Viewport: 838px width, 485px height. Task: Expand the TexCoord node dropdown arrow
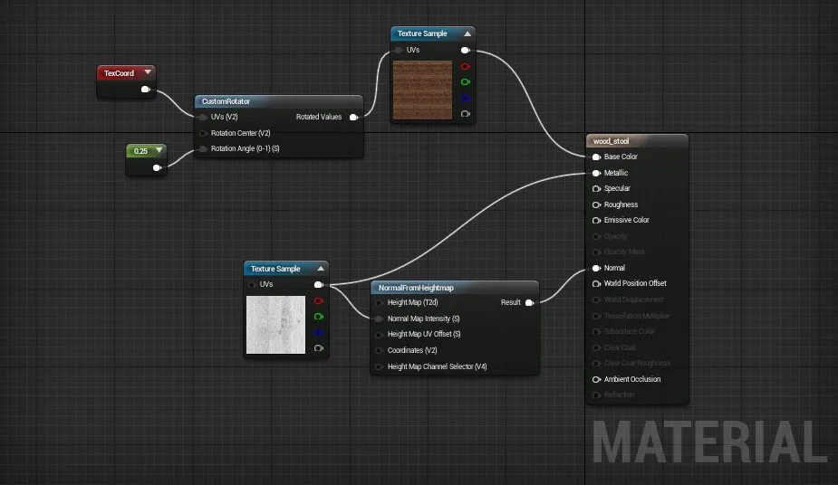[148, 72]
